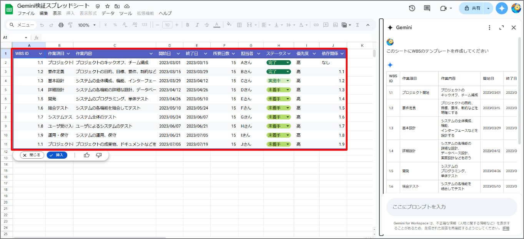Click the Google Sheets home logo
Viewport: 524px width, 239px height.
coord(9,9)
